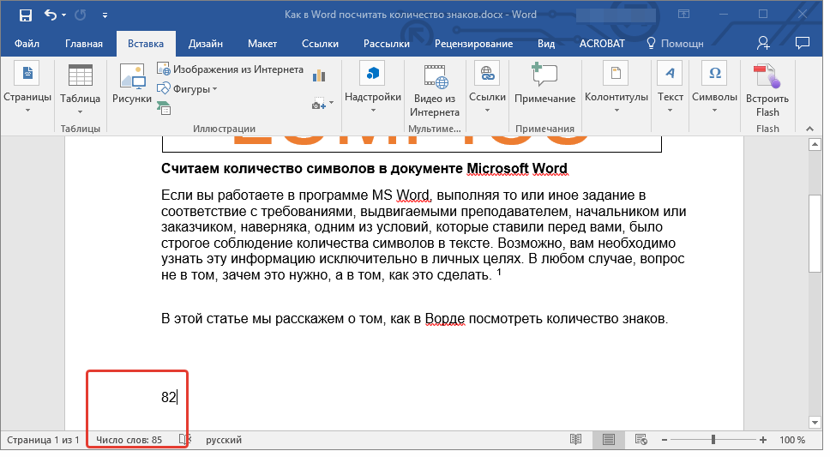Switch to Print Layout view
Screen dimensions: 830x457
pyautogui.click(x=608, y=440)
